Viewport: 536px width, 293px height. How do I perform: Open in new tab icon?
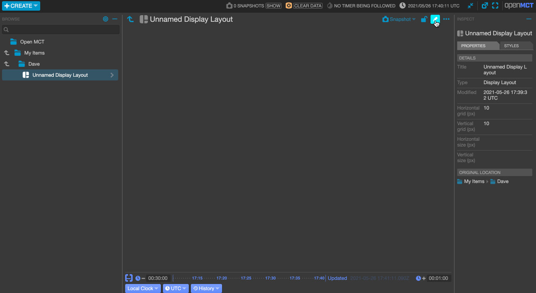tap(485, 6)
